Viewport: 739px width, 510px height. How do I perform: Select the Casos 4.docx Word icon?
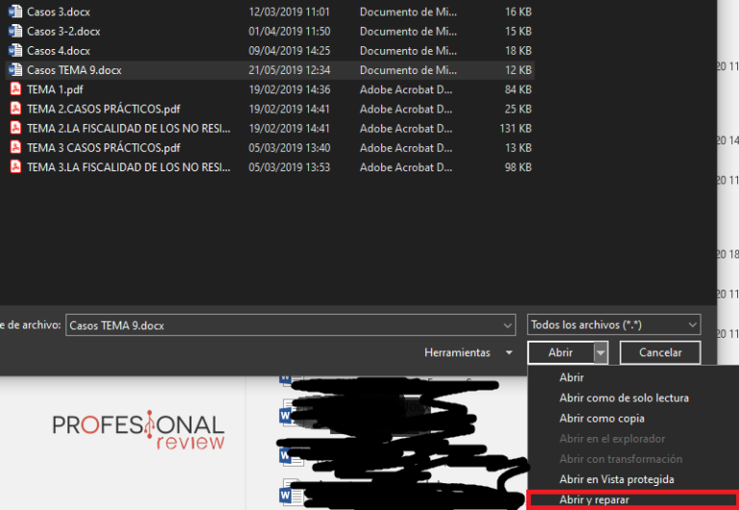tap(15, 50)
